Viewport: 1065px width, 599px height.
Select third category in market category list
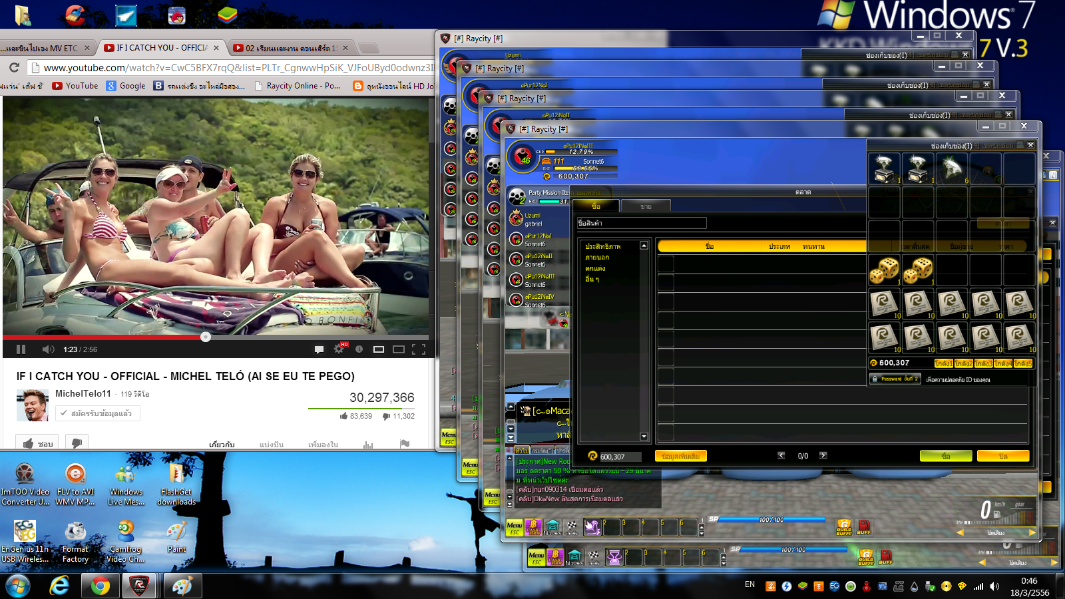[595, 268]
